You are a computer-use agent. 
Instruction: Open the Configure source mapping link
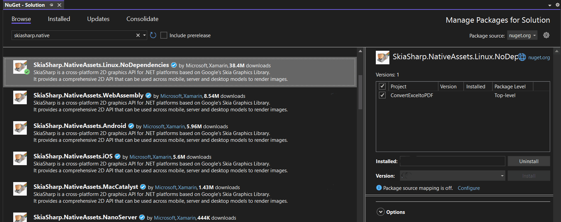(x=469, y=188)
